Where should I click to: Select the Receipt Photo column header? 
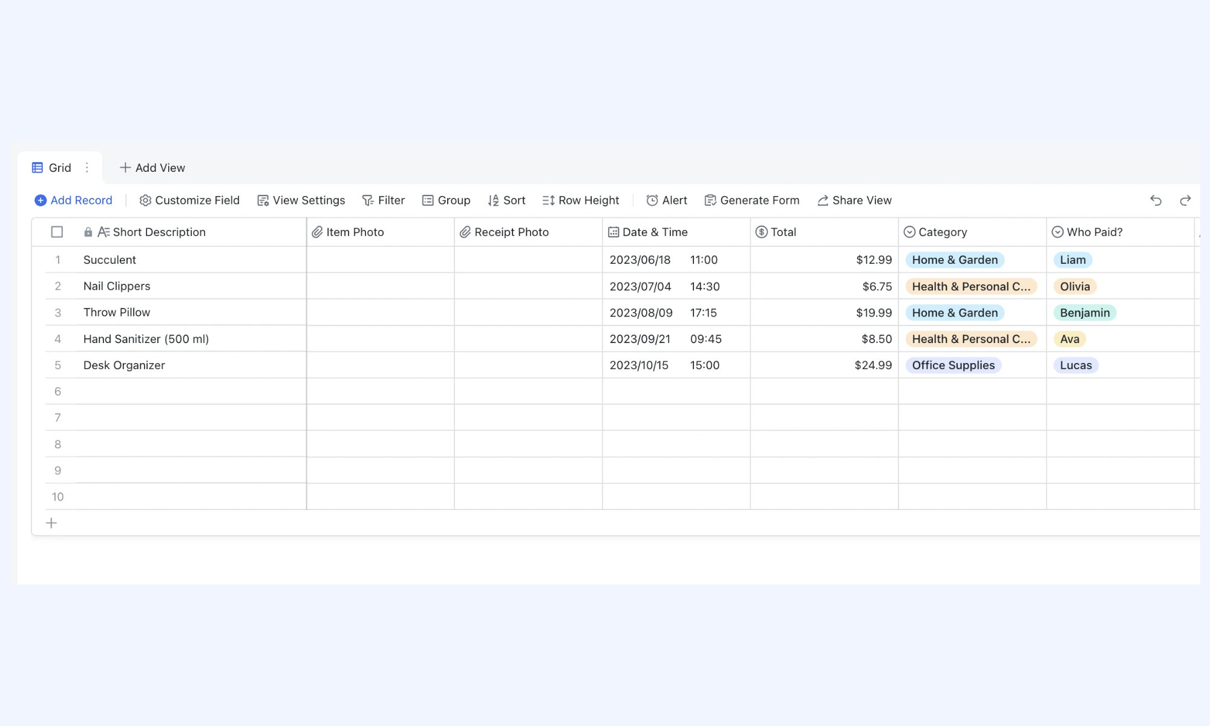pos(528,232)
